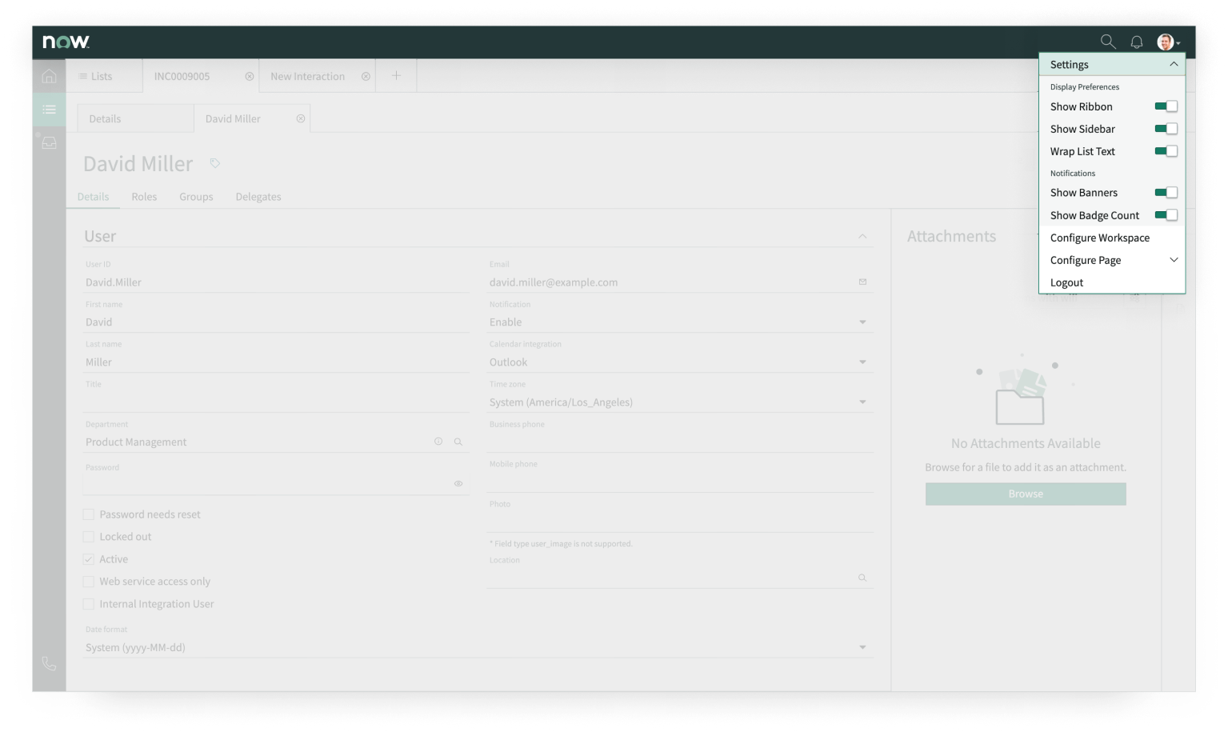Open the user avatar menu
Viewport: 1228px width, 732px height.
[x=1167, y=42]
